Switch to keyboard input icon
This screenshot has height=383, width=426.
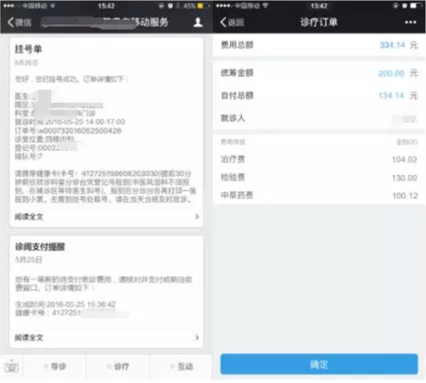[x=11, y=367]
